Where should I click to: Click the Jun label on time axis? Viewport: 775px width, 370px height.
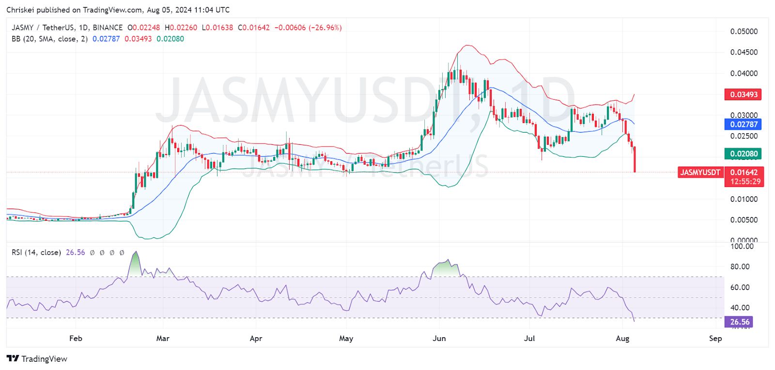pos(439,339)
